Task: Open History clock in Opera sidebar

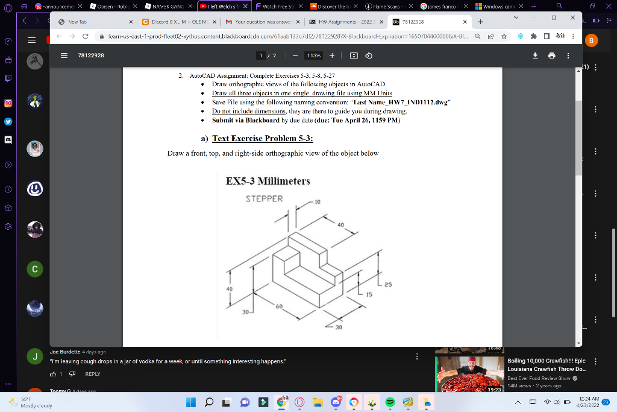Action: pos(8,189)
